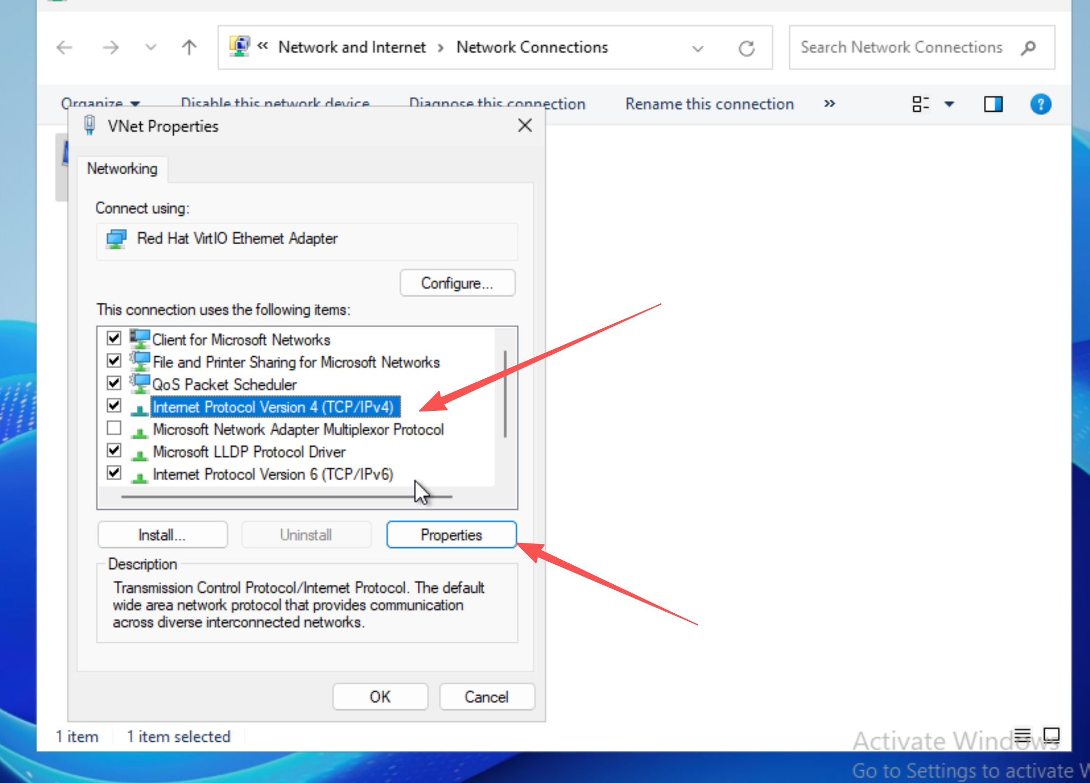Uncheck File and Printer Sharing checkbox
Image resolution: width=1090 pixels, height=783 pixels.
point(114,360)
